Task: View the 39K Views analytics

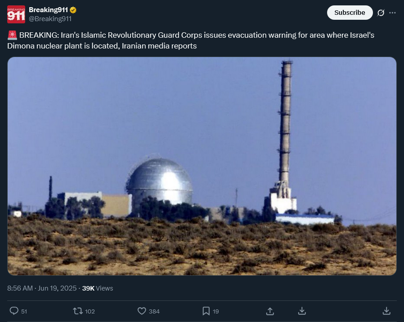Action: [97, 288]
